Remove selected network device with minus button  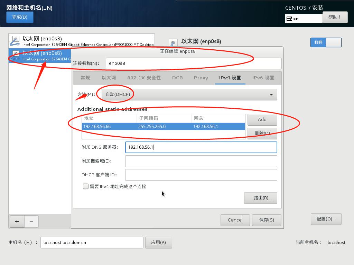click(31, 222)
